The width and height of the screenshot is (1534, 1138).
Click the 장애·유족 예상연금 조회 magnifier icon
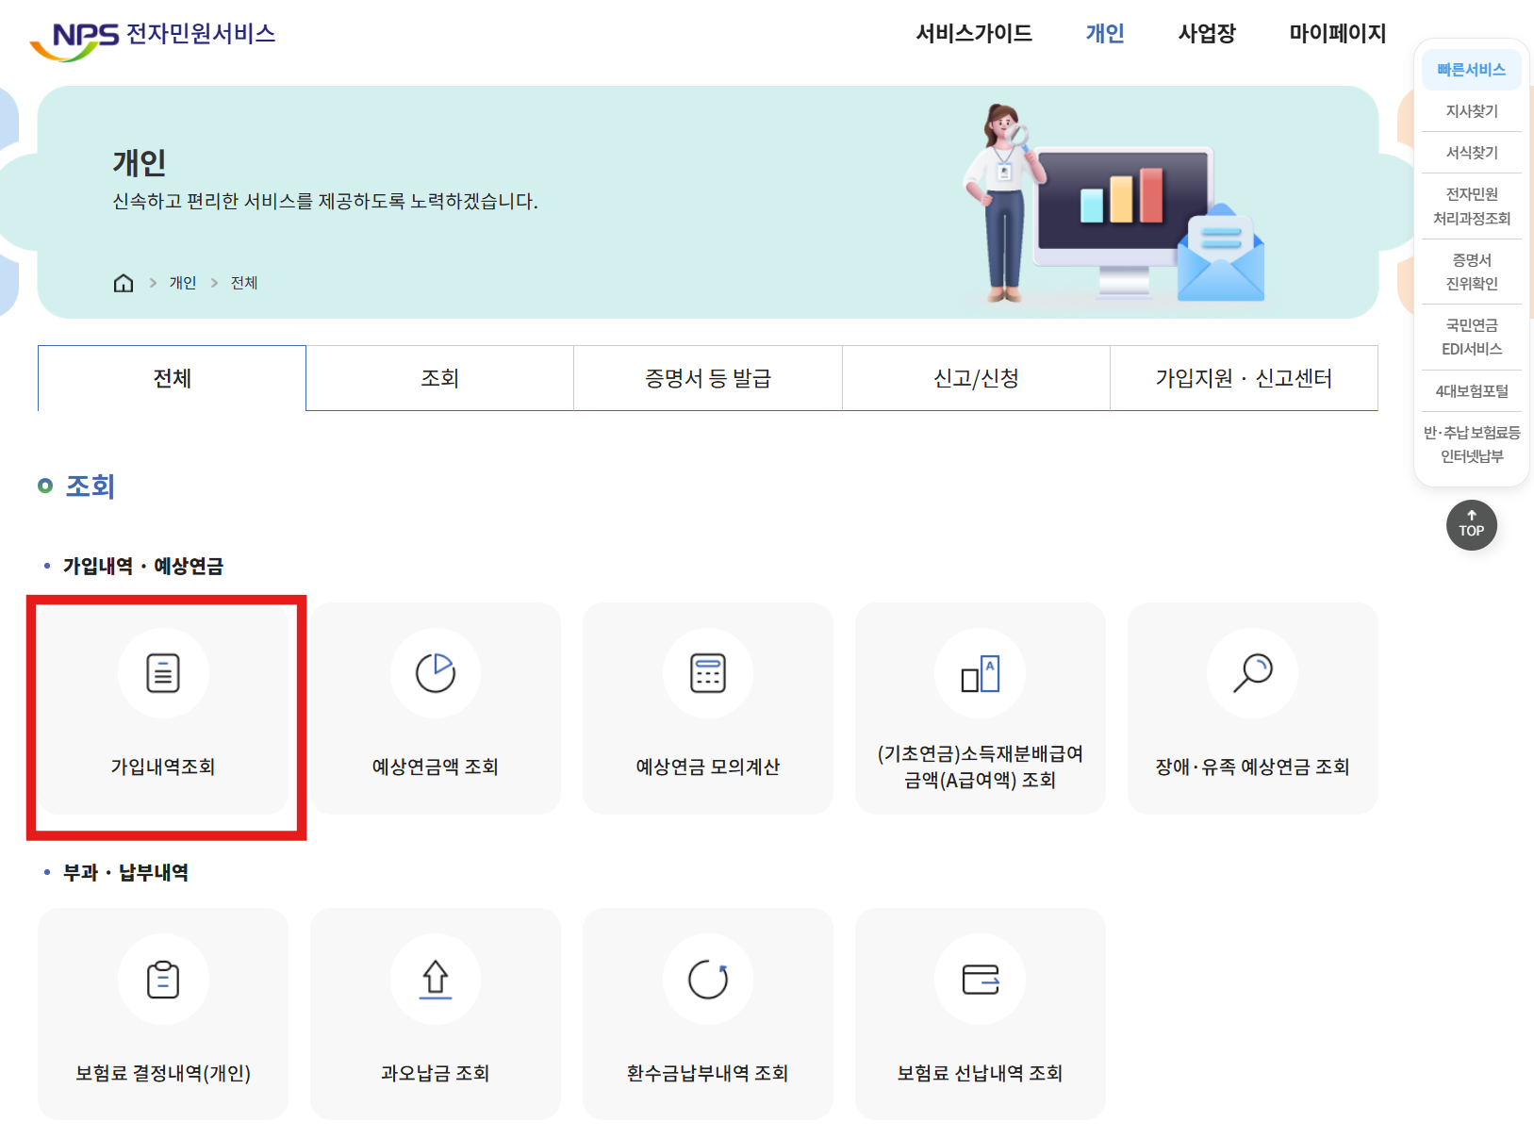pos(1252,672)
